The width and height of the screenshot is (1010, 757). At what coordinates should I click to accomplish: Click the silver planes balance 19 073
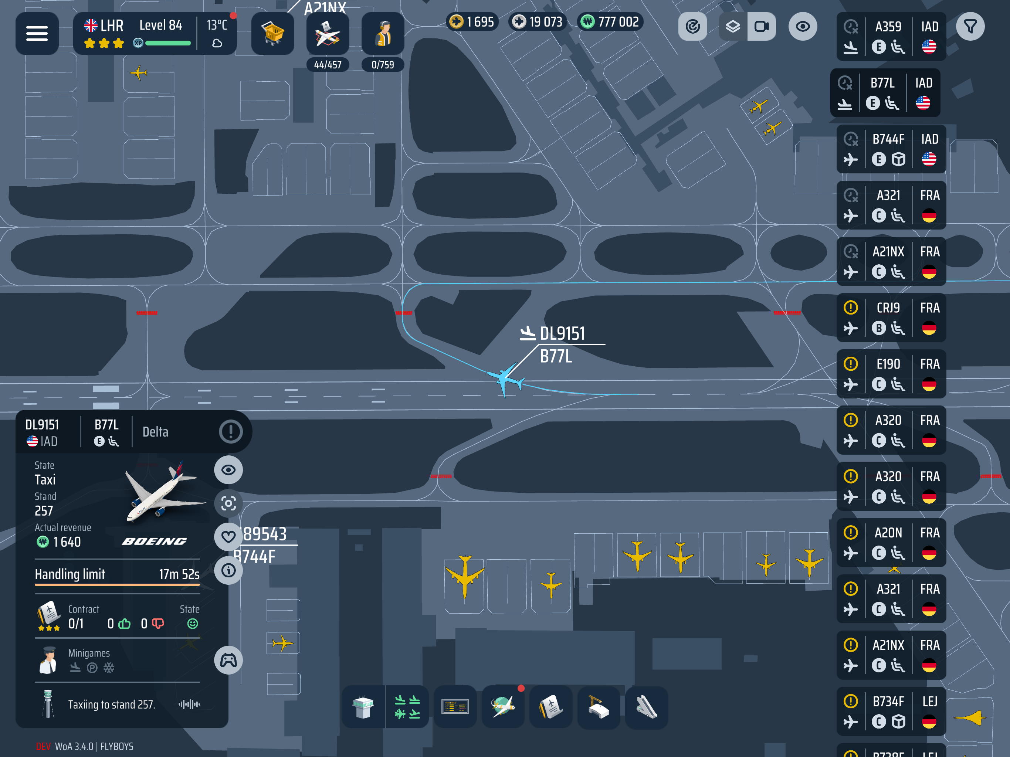[538, 21]
